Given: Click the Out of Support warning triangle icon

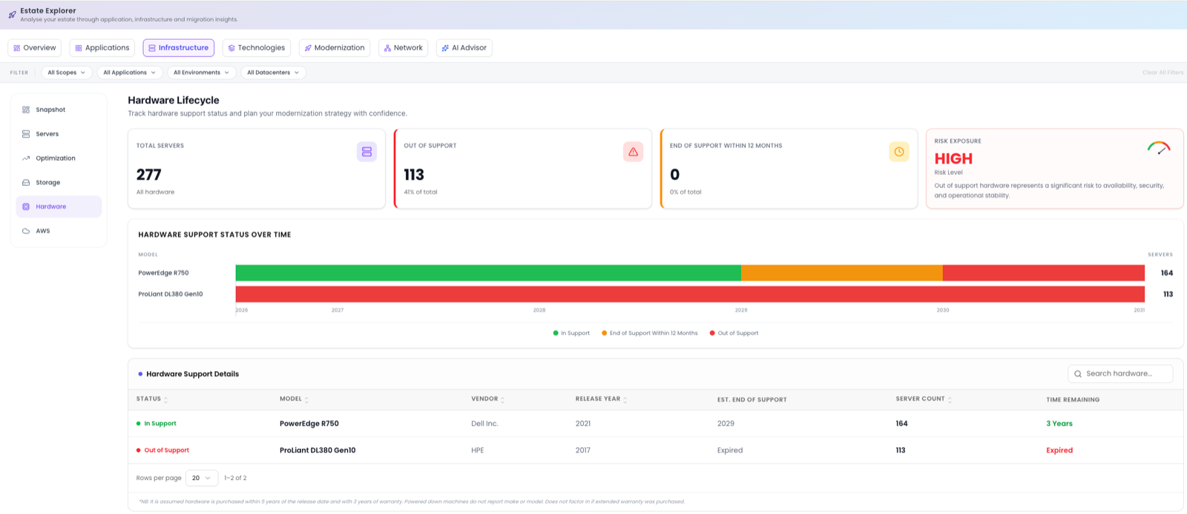Looking at the screenshot, I should pyautogui.click(x=633, y=152).
